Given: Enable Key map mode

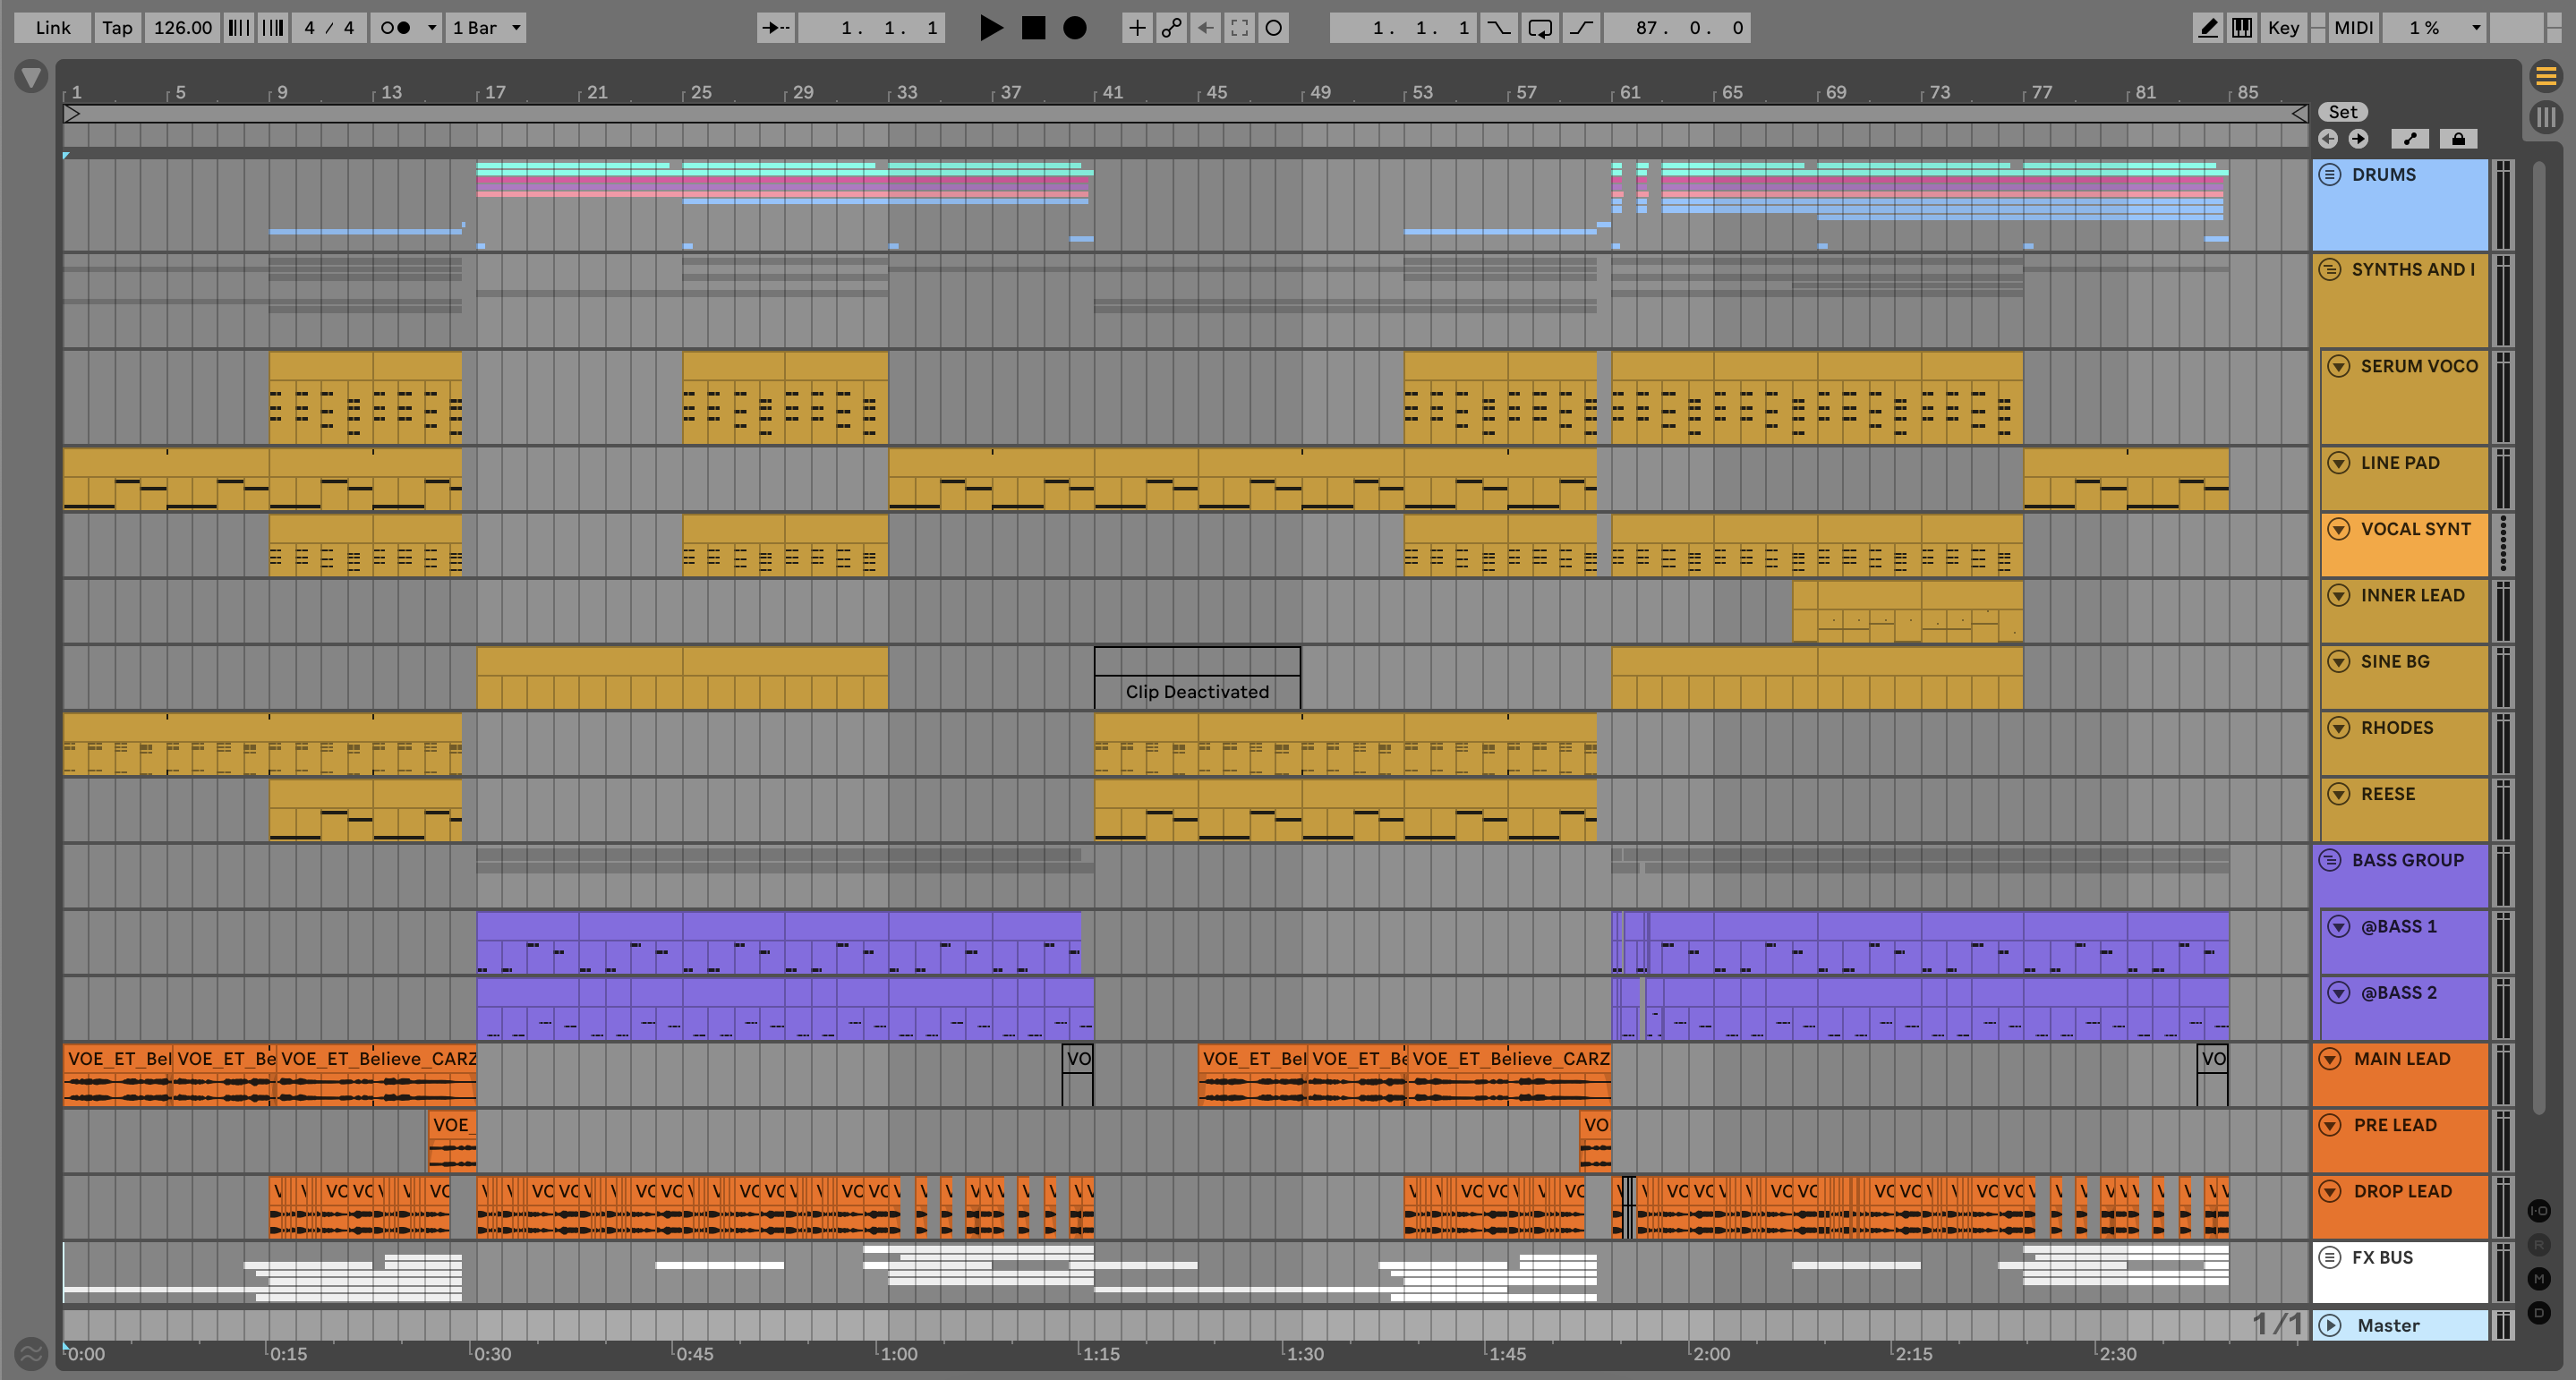Looking at the screenshot, I should 2283,28.
